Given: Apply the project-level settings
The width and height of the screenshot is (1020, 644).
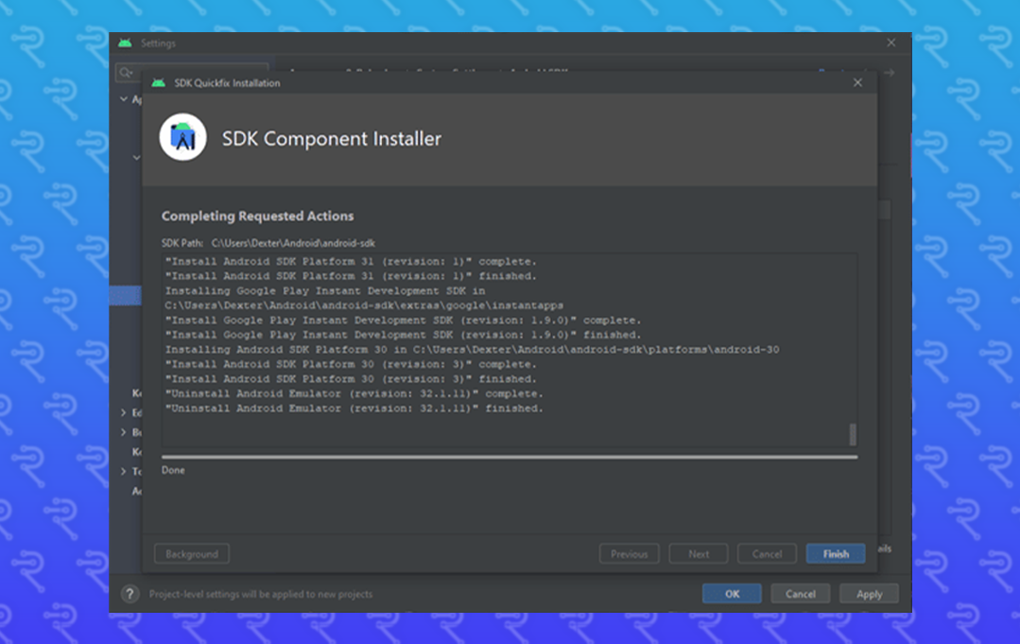Looking at the screenshot, I should click(868, 593).
